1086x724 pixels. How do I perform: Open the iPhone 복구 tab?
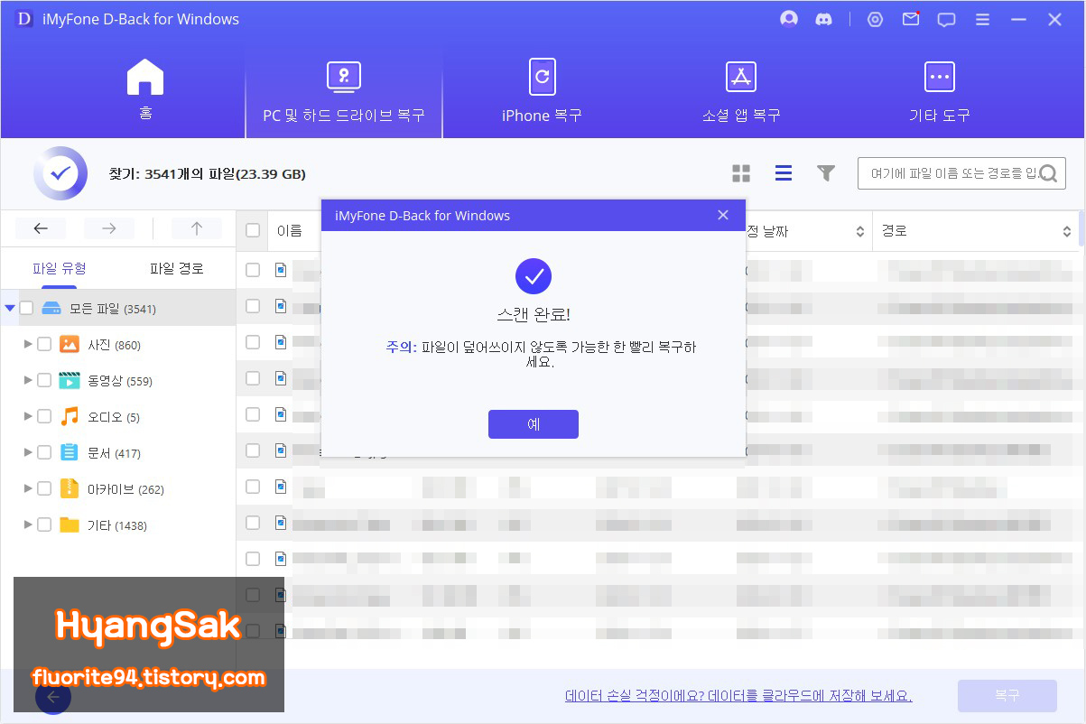pyautogui.click(x=543, y=90)
